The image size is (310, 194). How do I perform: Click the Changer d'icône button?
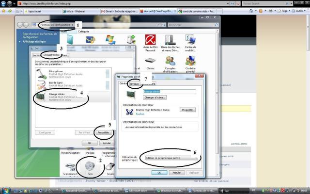click(x=141, y=97)
